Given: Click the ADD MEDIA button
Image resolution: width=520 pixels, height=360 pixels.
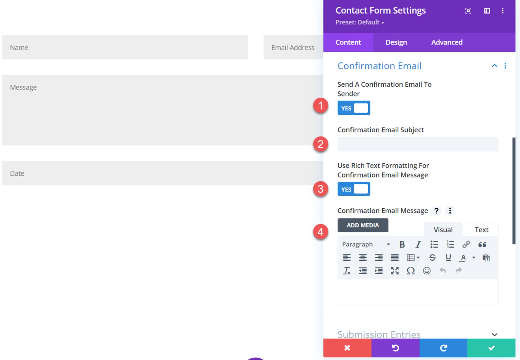Looking at the screenshot, I should coord(363,225).
